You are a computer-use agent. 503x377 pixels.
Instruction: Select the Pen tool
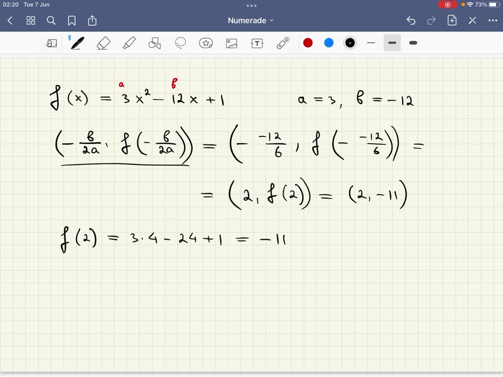(x=77, y=43)
